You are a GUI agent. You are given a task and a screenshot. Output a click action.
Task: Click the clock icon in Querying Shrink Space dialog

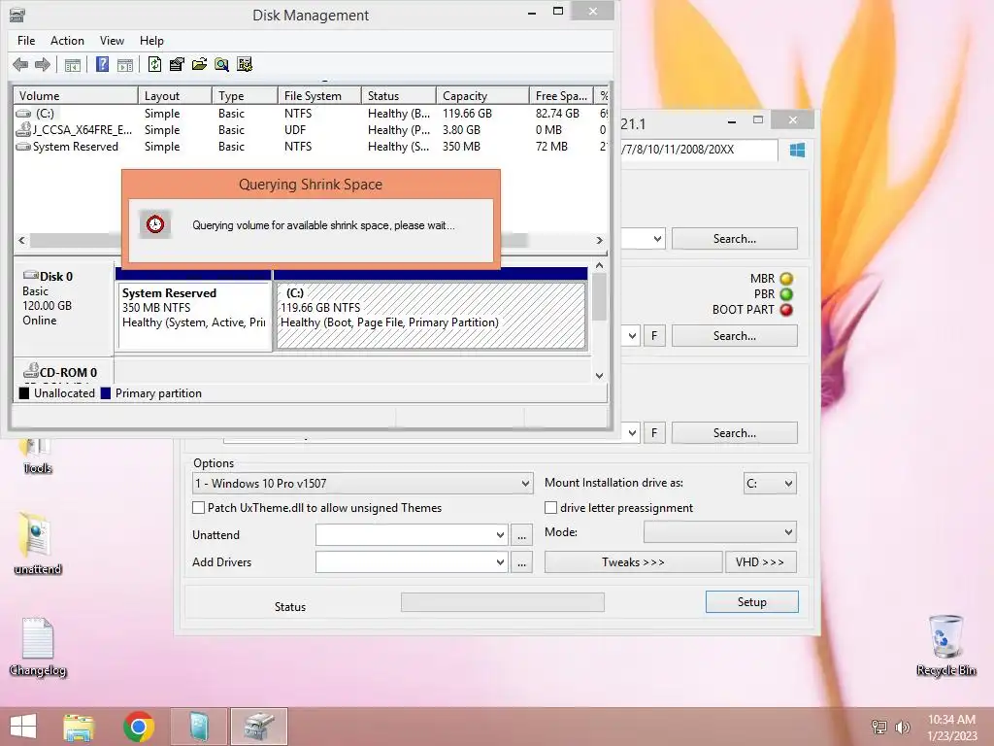point(155,224)
